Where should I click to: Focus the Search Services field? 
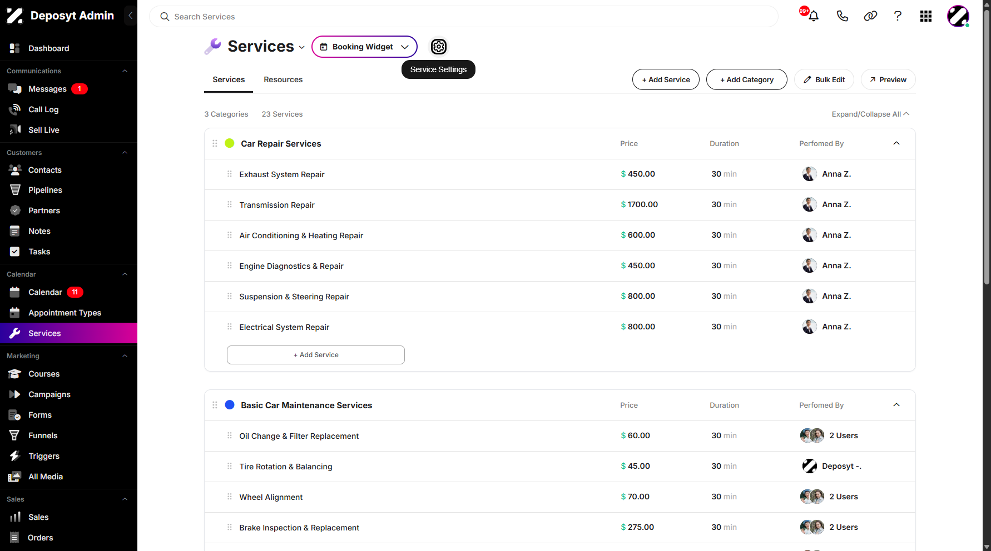click(x=463, y=17)
